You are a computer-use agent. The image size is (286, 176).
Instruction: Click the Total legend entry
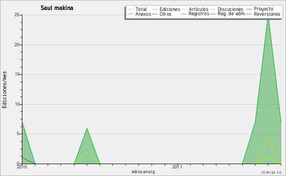tap(137, 9)
